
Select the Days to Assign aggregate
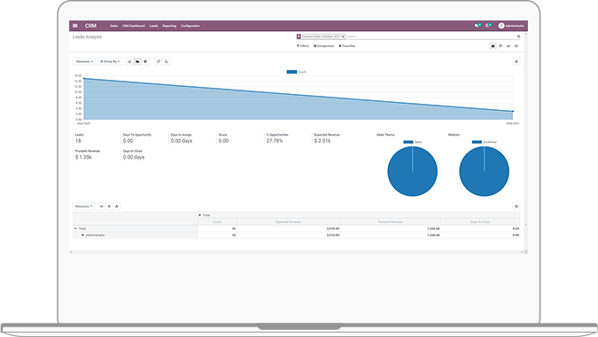click(182, 138)
